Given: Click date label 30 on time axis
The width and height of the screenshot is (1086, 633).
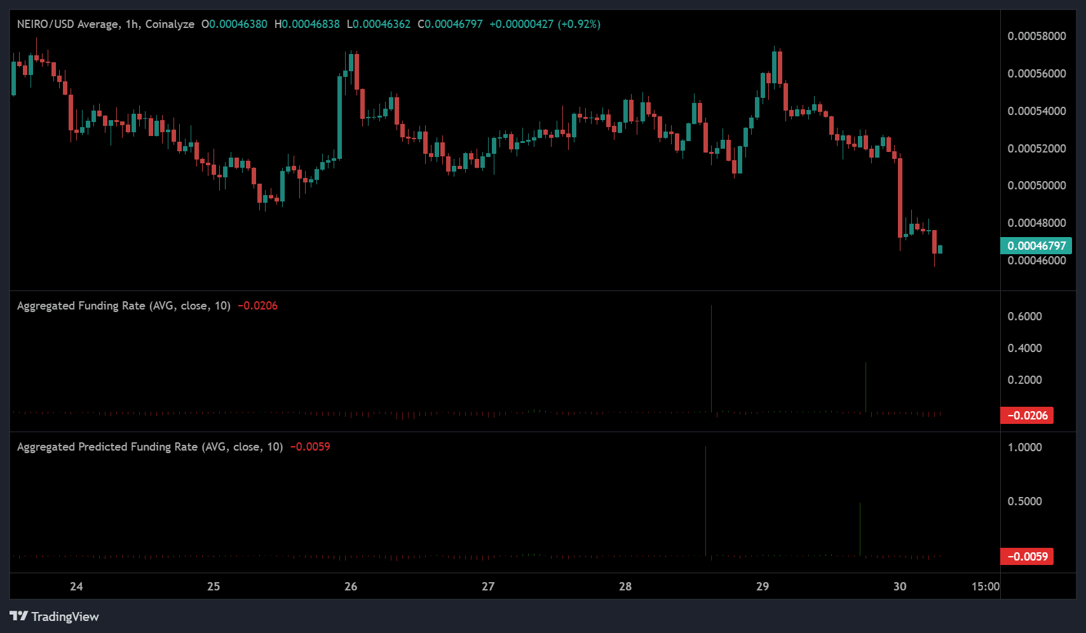Looking at the screenshot, I should click(900, 587).
